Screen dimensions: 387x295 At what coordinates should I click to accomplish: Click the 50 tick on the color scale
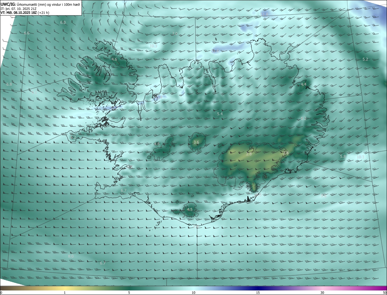tap(385, 293)
